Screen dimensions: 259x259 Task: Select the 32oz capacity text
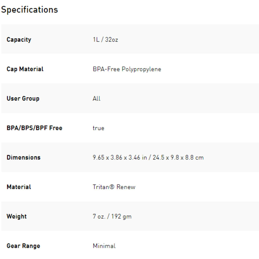111,40
